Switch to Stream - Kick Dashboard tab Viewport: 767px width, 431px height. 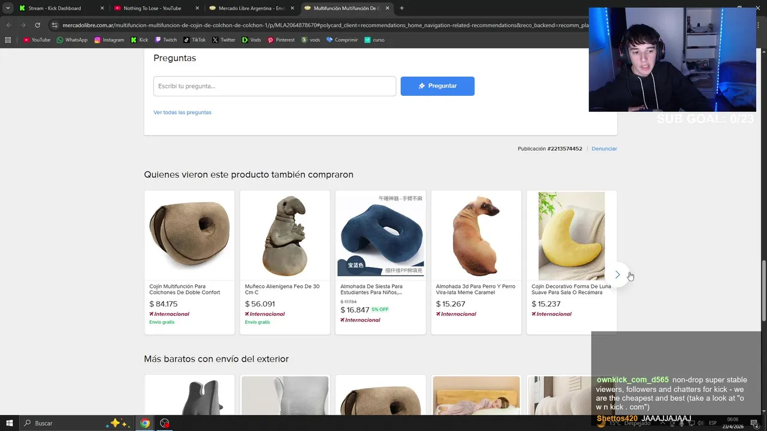coord(61,8)
